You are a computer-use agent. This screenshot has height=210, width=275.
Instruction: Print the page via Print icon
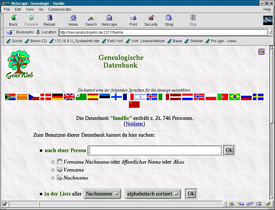coord(133,18)
